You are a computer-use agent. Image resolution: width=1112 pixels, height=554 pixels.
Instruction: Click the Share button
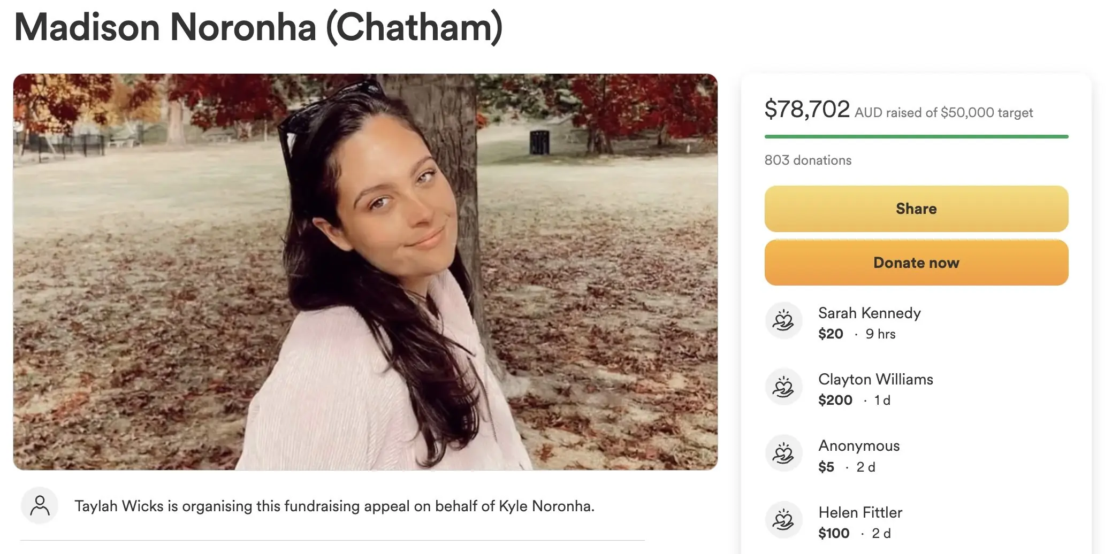pyautogui.click(x=916, y=209)
